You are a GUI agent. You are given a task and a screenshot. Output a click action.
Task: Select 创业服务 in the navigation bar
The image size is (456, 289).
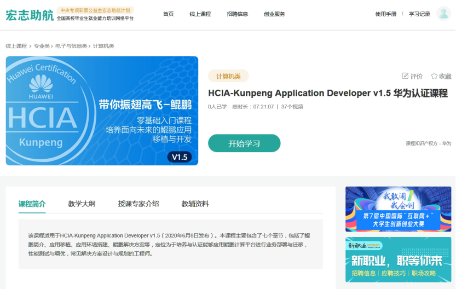pyautogui.click(x=274, y=14)
